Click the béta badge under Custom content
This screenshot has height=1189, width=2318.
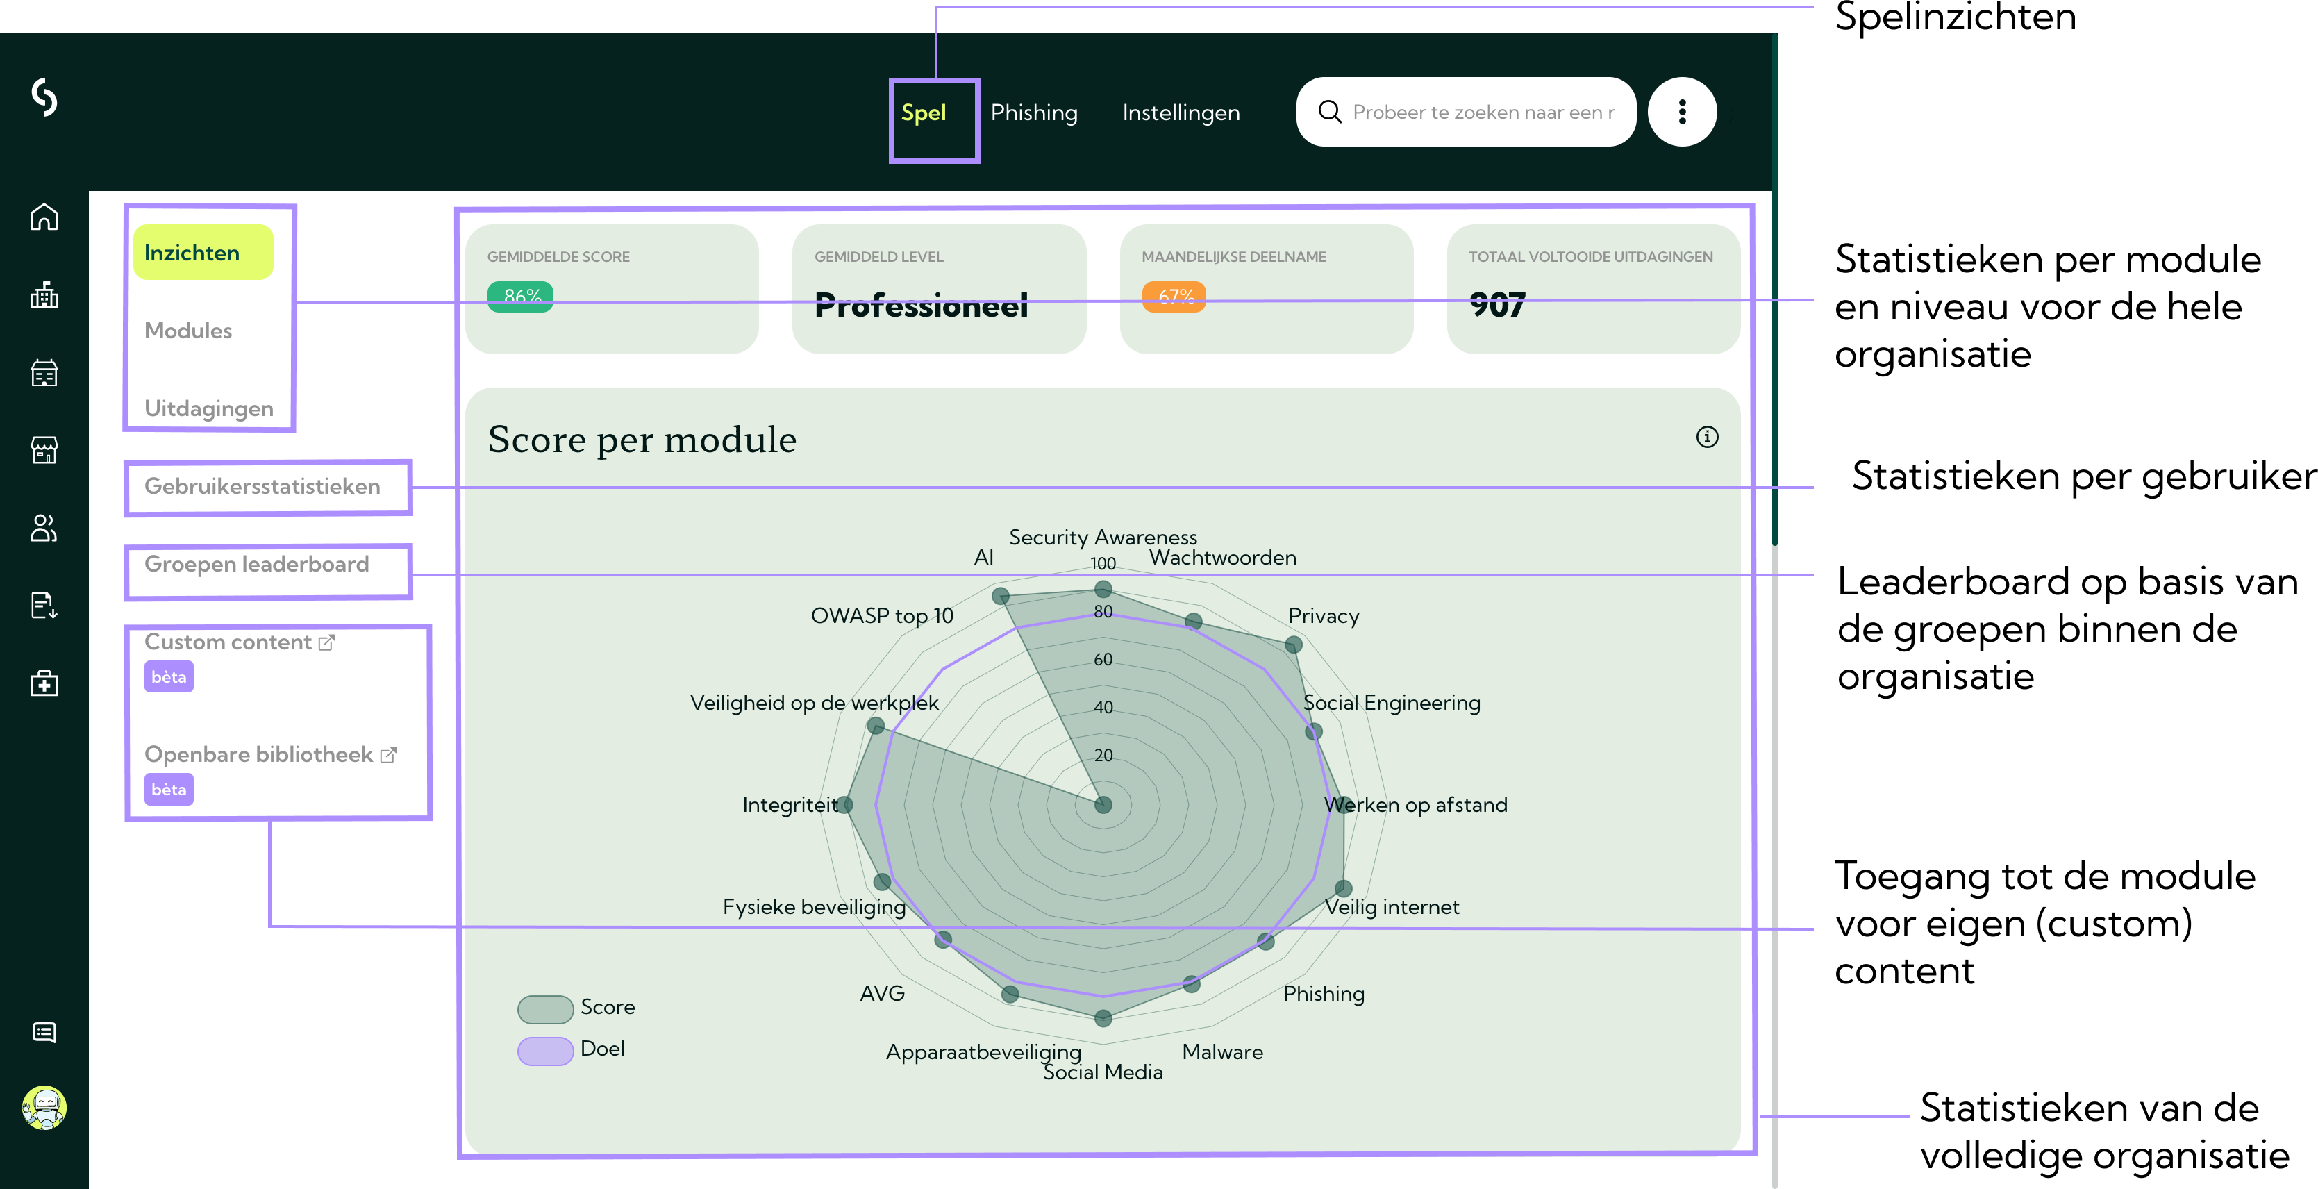pyautogui.click(x=168, y=677)
